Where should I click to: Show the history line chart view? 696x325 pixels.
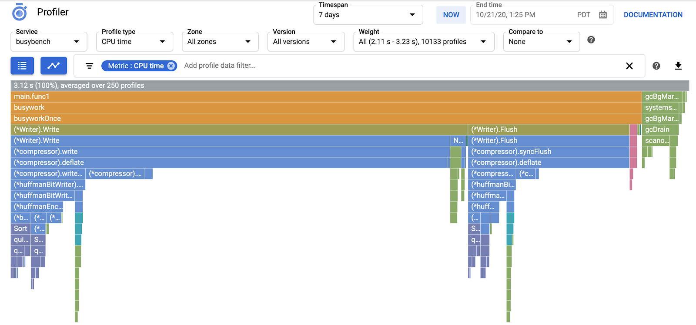pyautogui.click(x=54, y=66)
